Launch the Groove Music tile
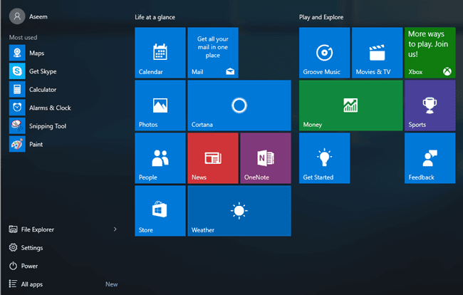Screen dimensions: 463x295 324,53
